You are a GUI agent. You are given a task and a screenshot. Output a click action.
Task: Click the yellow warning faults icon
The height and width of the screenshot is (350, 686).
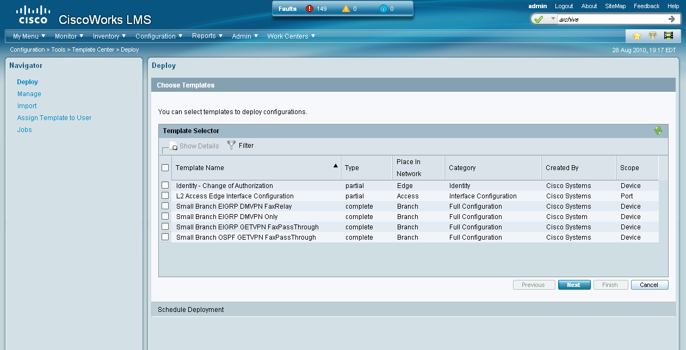(x=346, y=9)
